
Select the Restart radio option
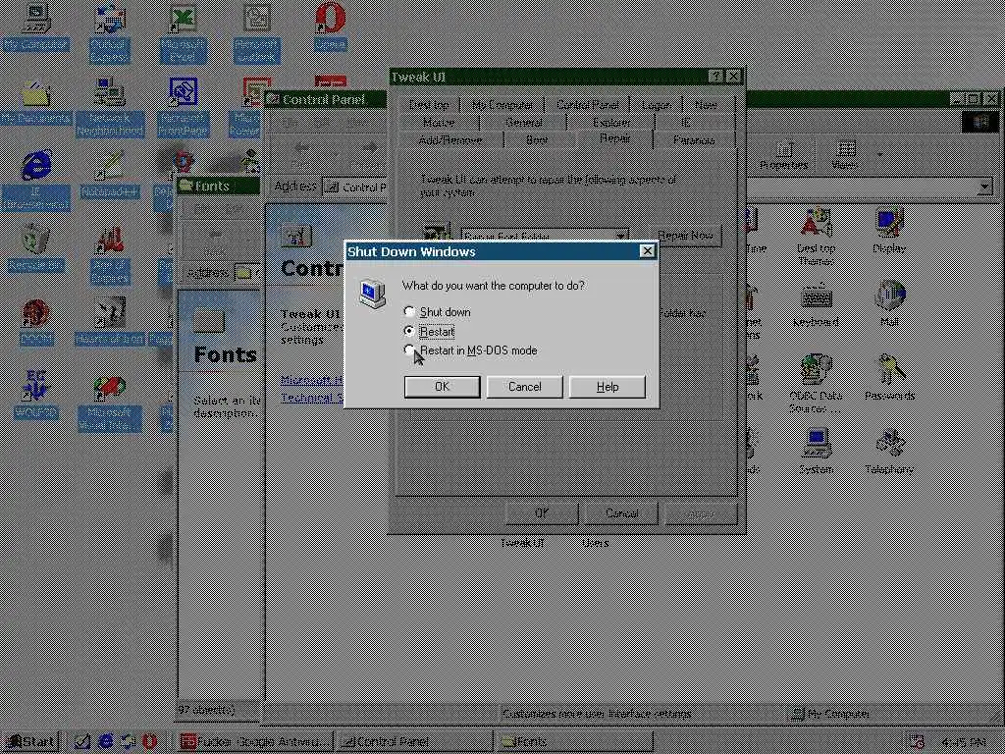[x=409, y=332]
